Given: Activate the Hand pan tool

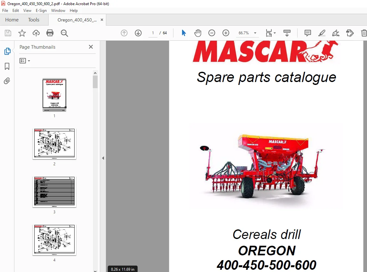Looking at the screenshot, I should pos(198,33).
